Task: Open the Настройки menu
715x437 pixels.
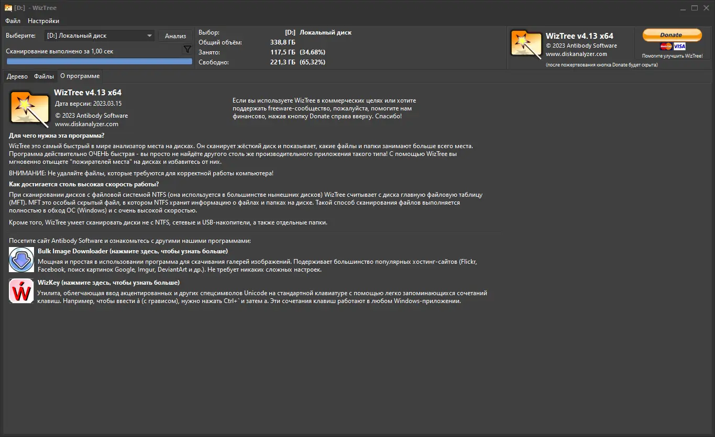Action: click(43, 21)
